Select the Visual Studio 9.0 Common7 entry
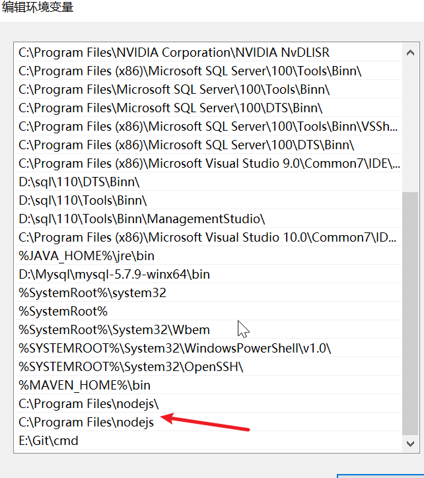This screenshot has height=478, width=424. (x=208, y=163)
